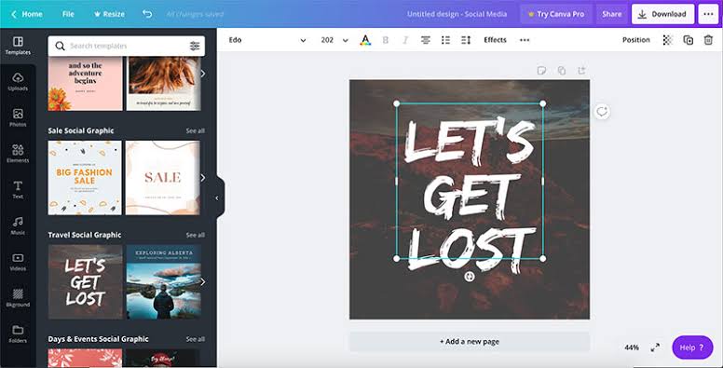Select the Text tool in sidebar
Image resolution: width=723 pixels, height=368 pixels.
18,189
